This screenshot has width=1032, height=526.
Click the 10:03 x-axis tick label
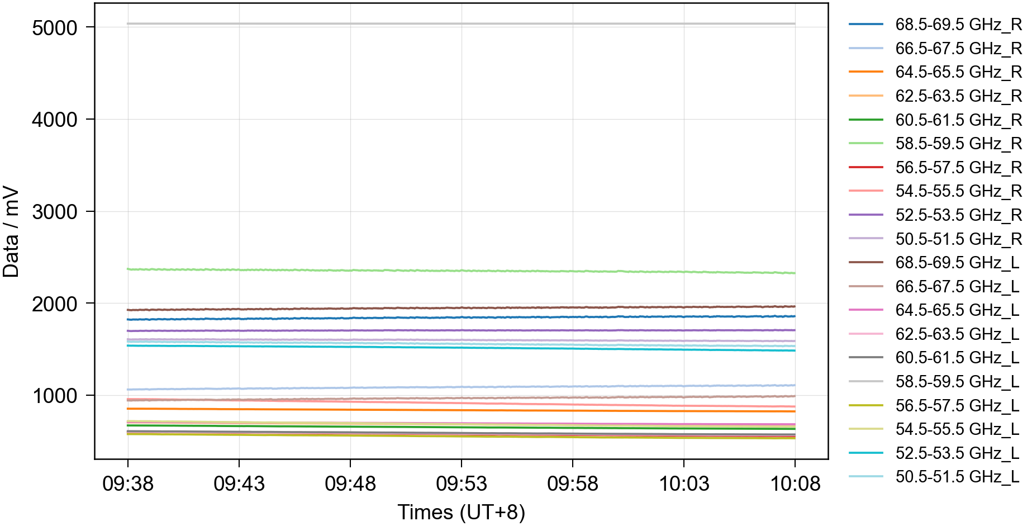click(x=683, y=484)
